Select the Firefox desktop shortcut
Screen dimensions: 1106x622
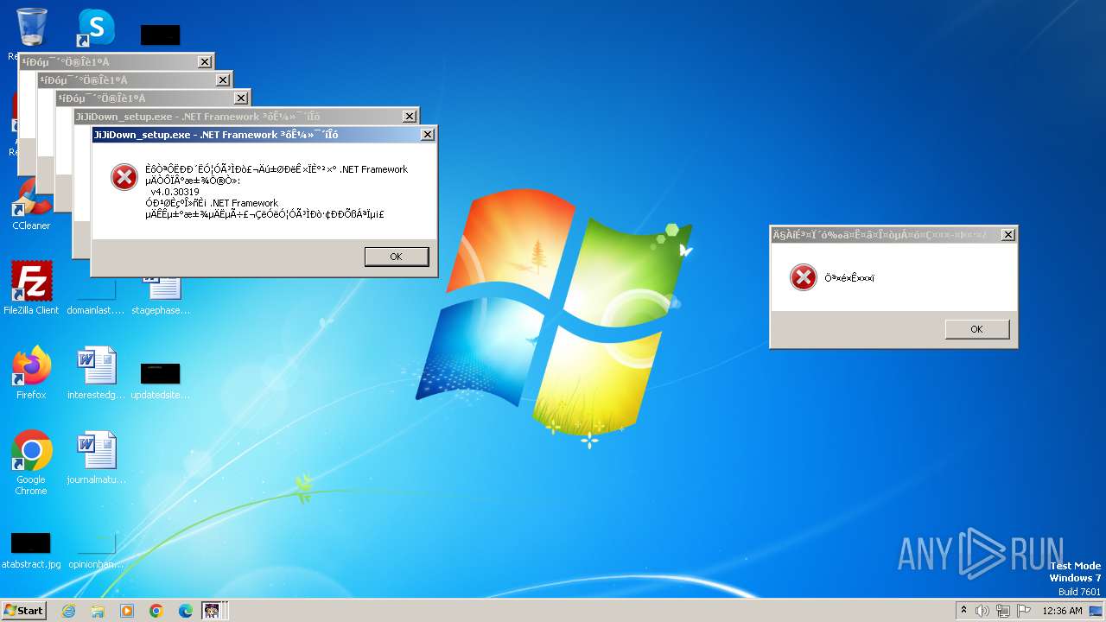click(x=31, y=372)
